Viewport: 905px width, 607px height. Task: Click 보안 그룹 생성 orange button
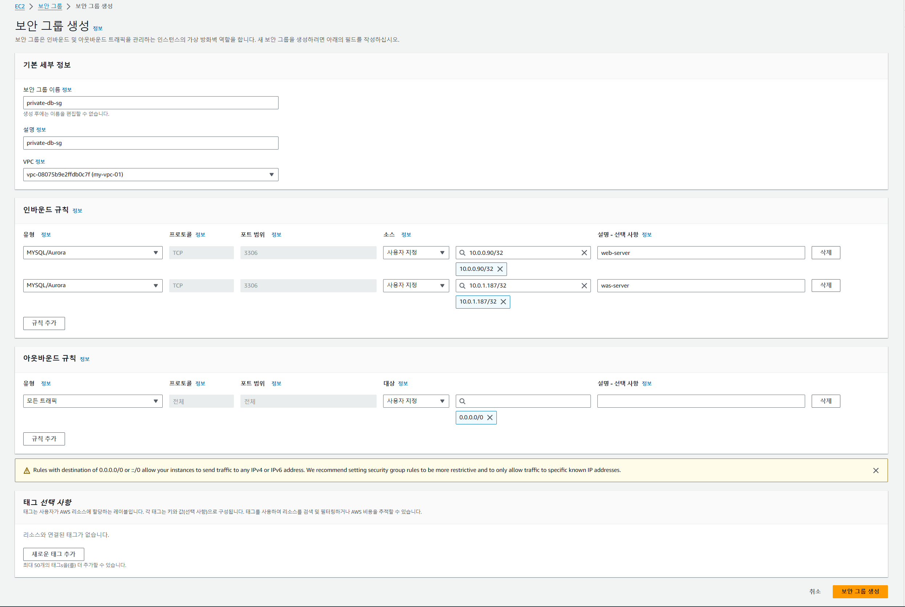(860, 591)
